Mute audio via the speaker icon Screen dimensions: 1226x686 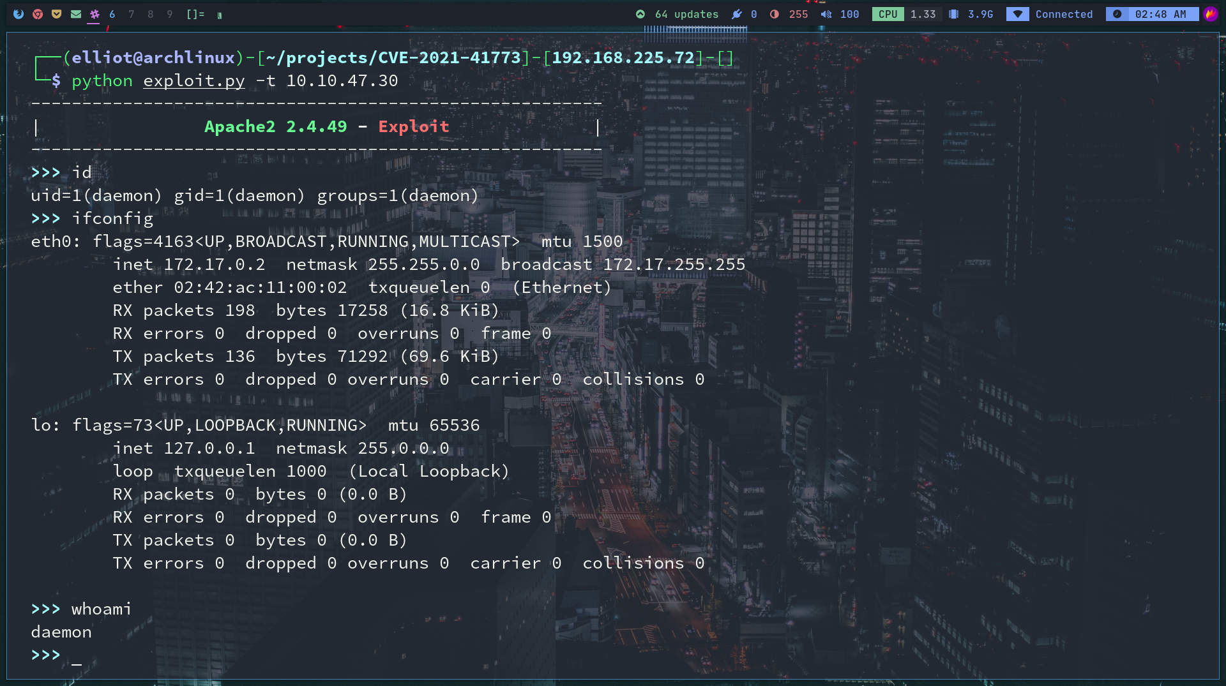pyautogui.click(x=826, y=14)
